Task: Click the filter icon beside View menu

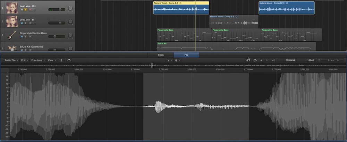Action: click(x=69, y=60)
